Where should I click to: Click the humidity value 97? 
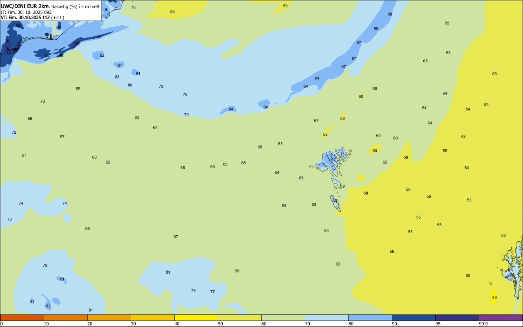99,37
